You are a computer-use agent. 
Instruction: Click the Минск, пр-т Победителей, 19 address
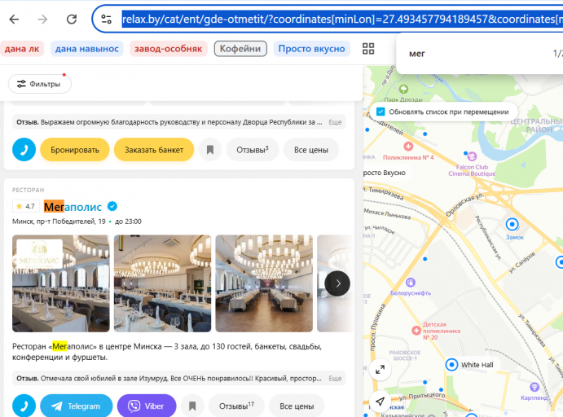(x=59, y=222)
